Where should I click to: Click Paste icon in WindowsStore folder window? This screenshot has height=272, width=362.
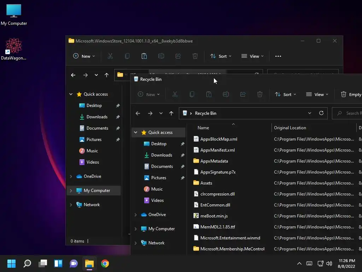(x=144, y=56)
